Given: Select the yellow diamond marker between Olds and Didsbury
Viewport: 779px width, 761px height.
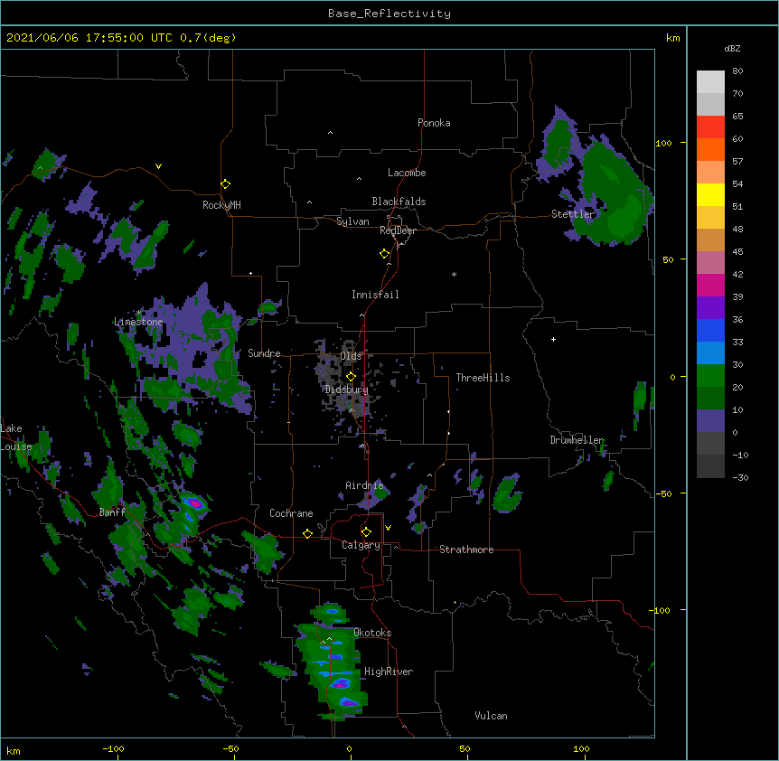Looking at the screenshot, I should [351, 377].
